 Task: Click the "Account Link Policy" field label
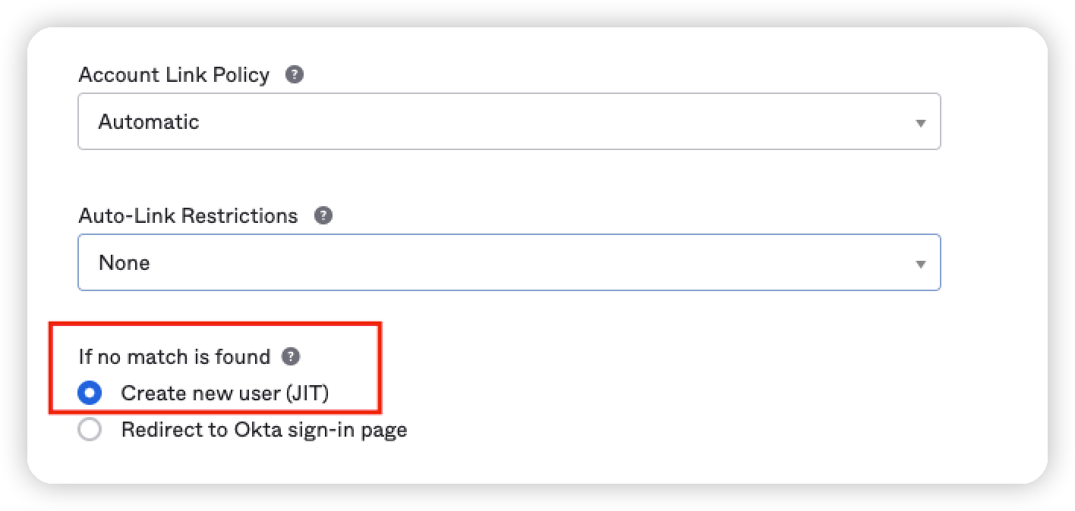[x=174, y=75]
